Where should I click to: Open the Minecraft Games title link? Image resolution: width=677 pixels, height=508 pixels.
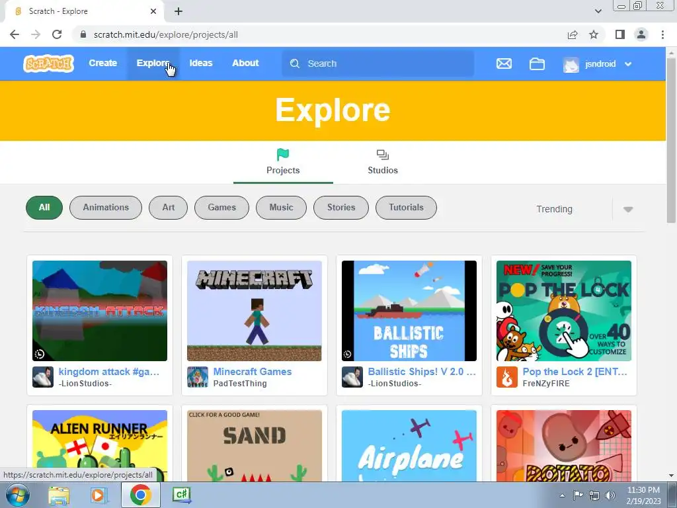(x=253, y=372)
